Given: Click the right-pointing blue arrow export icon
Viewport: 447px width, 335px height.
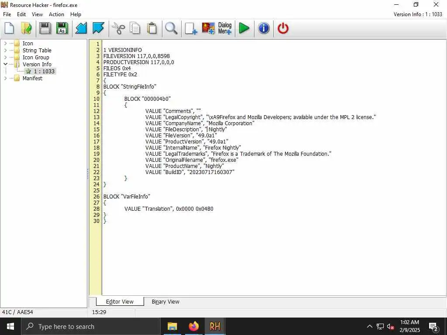Looking at the screenshot, I should pyautogui.click(x=98, y=28).
